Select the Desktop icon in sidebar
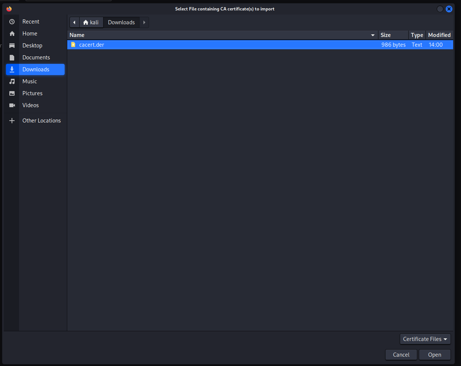The width and height of the screenshot is (461, 366). 12,46
